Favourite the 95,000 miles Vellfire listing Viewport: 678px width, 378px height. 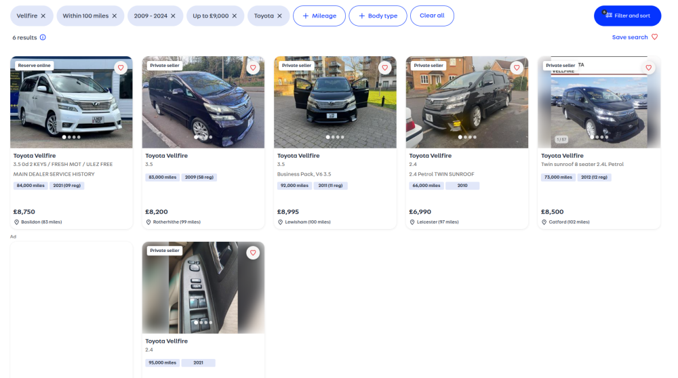pos(253,253)
